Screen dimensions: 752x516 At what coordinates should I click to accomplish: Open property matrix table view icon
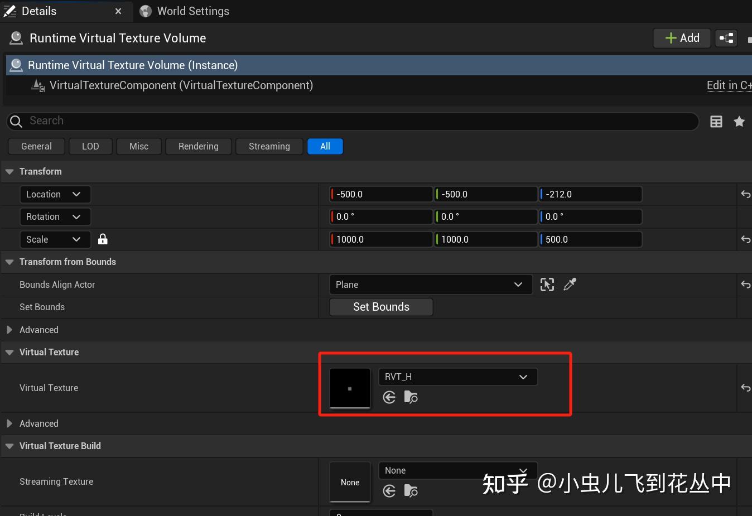pyautogui.click(x=716, y=122)
